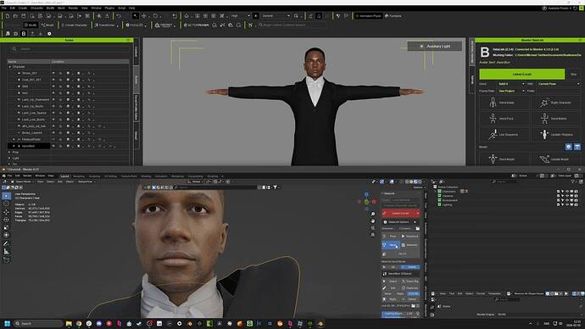
Task: Click Blender viewport pan hand icon
Action: point(373,220)
